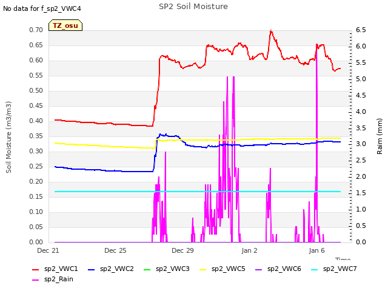Click the Soil Moisture (m3/m3) axis title
Image resolution: width=388 pixels, height=291 pixels.
point(8,137)
